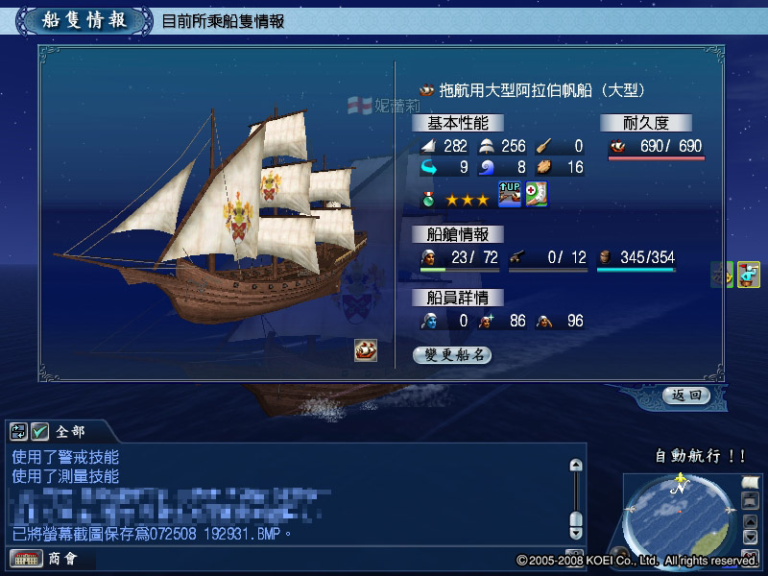Select the UP ship upgrade skill icon
The width and height of the screenshot is (768, 576).
pyautogui.click(x=510, y=194)
